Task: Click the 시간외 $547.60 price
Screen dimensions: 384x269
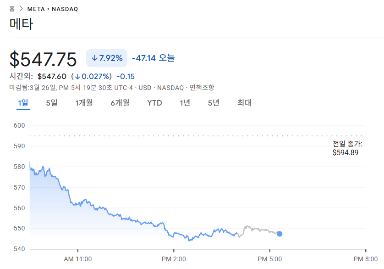Action: click(52, 77)
